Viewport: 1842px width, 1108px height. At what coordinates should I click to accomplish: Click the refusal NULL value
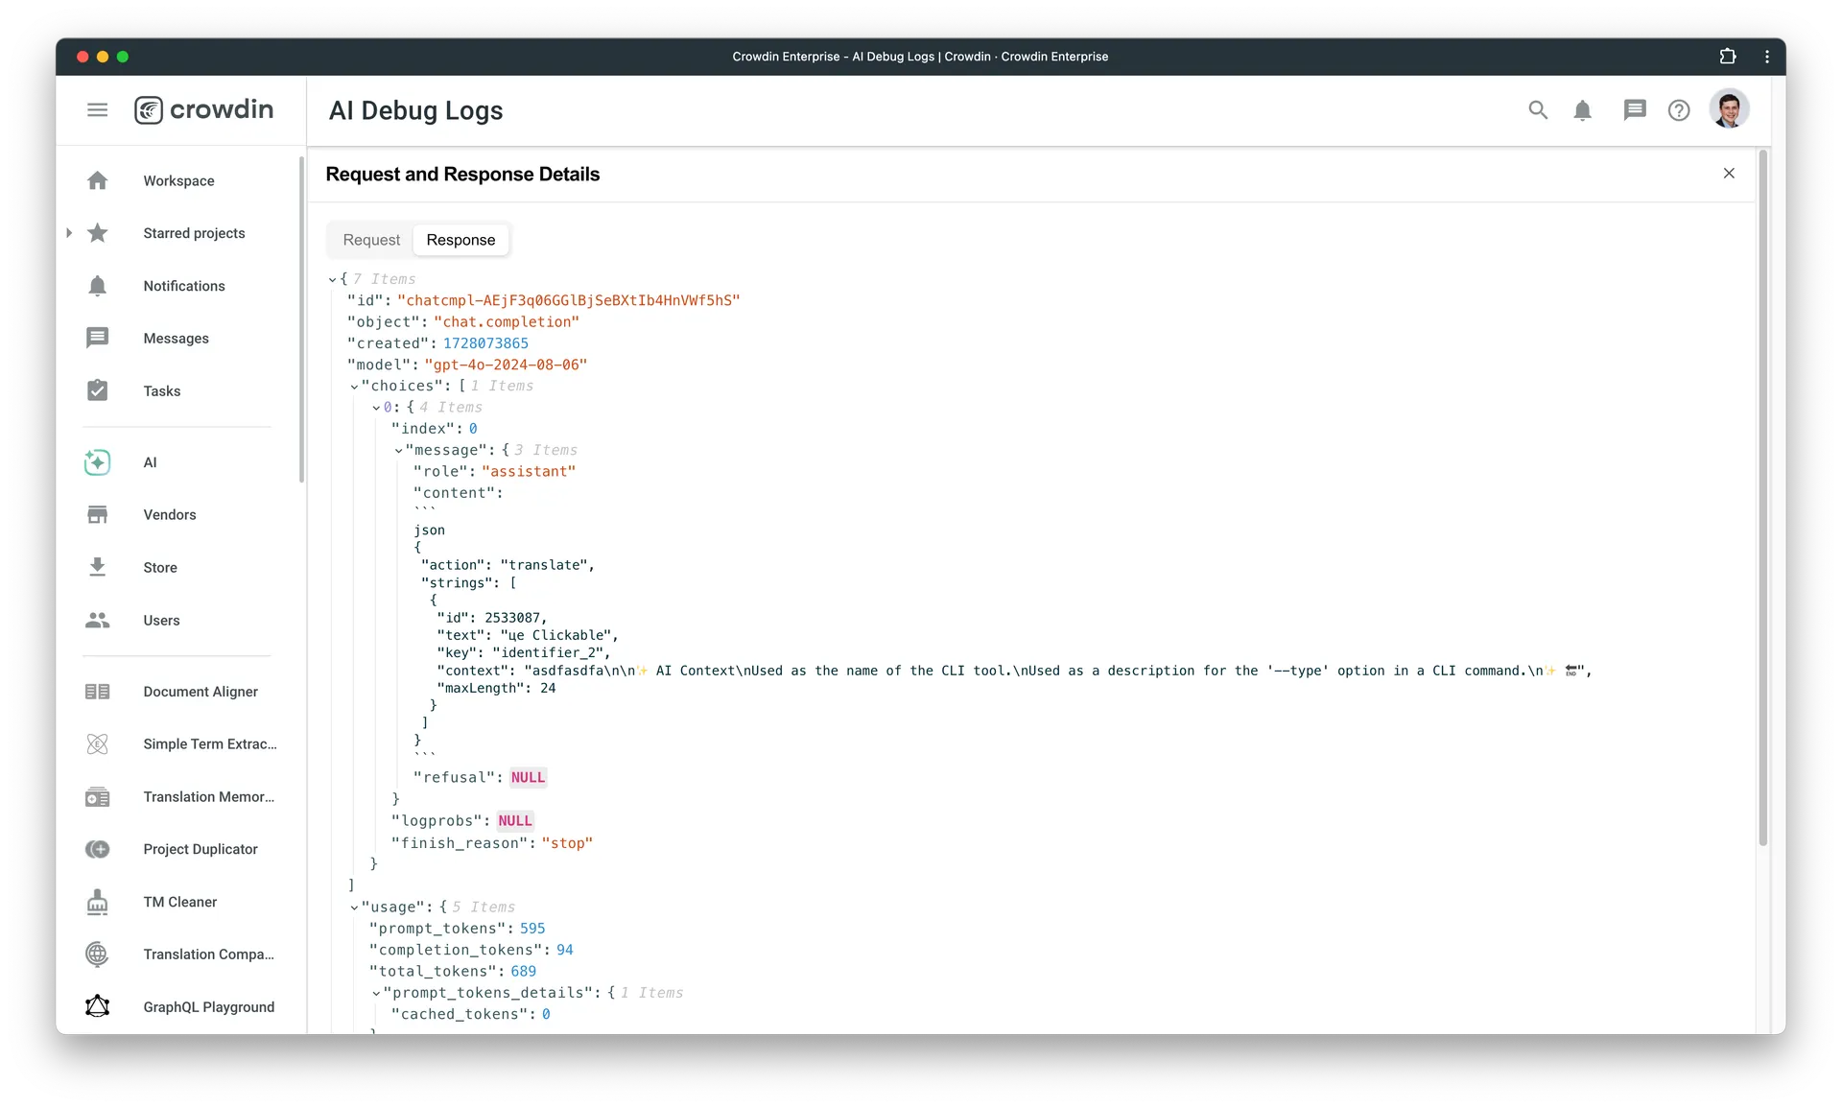528,777
